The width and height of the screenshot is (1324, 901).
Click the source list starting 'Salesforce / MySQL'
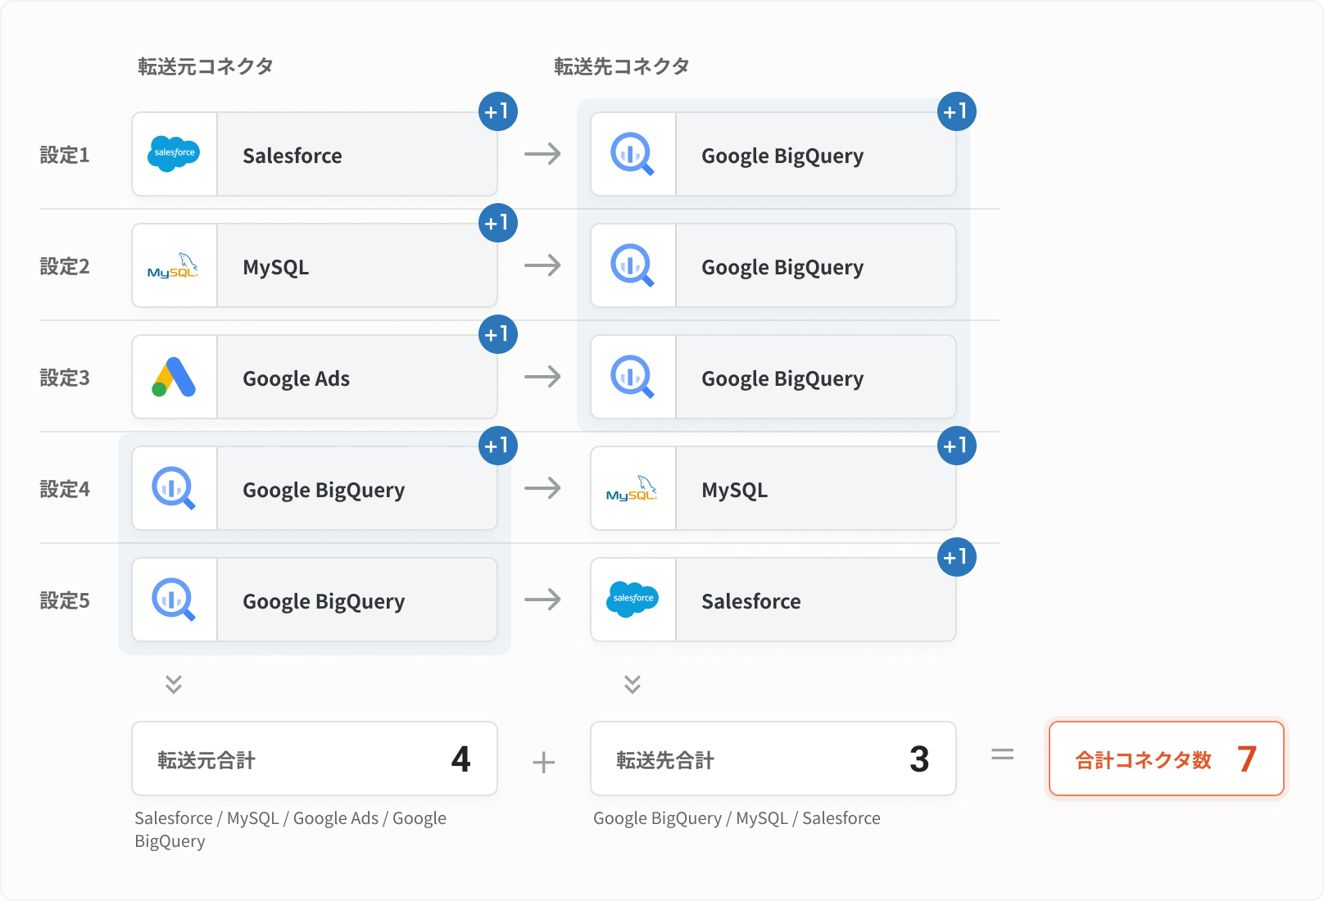click(x=291, y=830)
